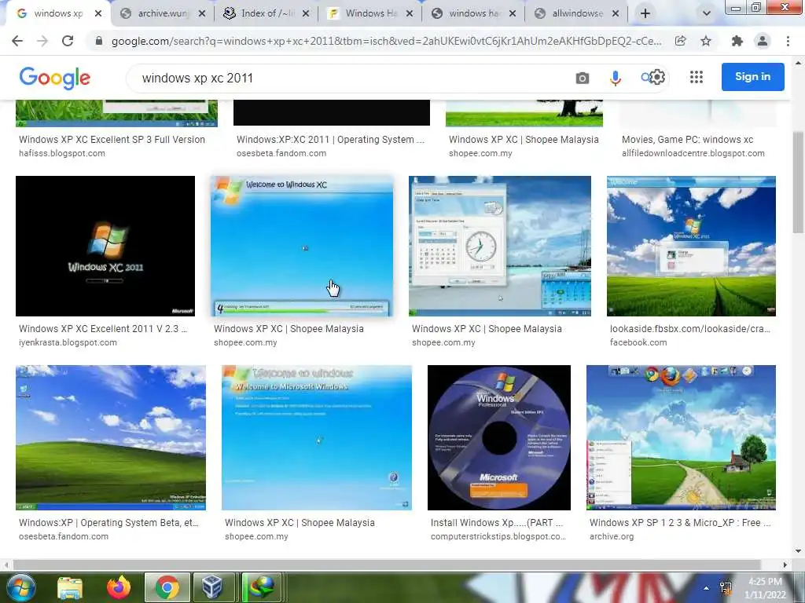Click the browser address bar URL
805x603 pixels.
tap(386, 41)
